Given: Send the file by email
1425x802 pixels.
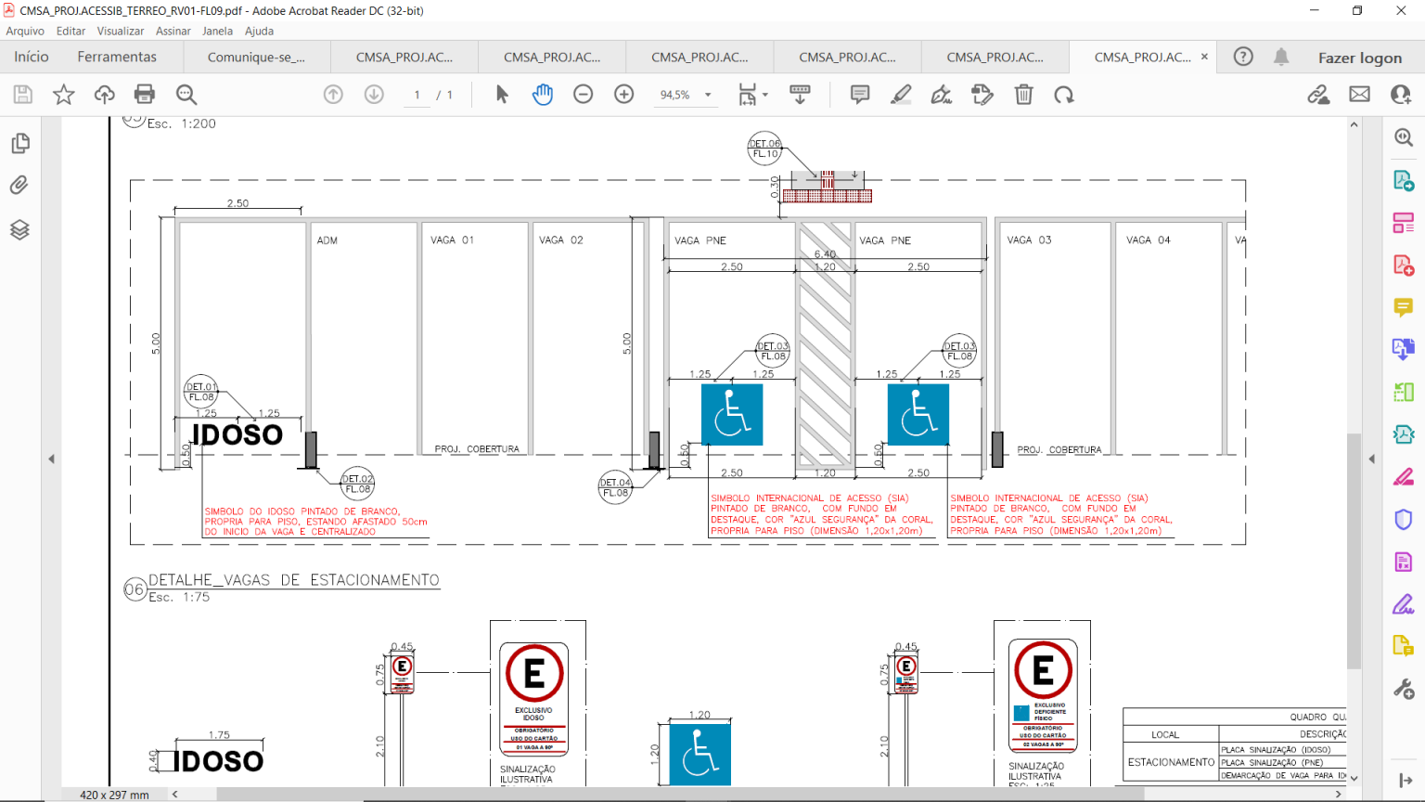Looking at the screenshot, I should [x=1359, y=95].
